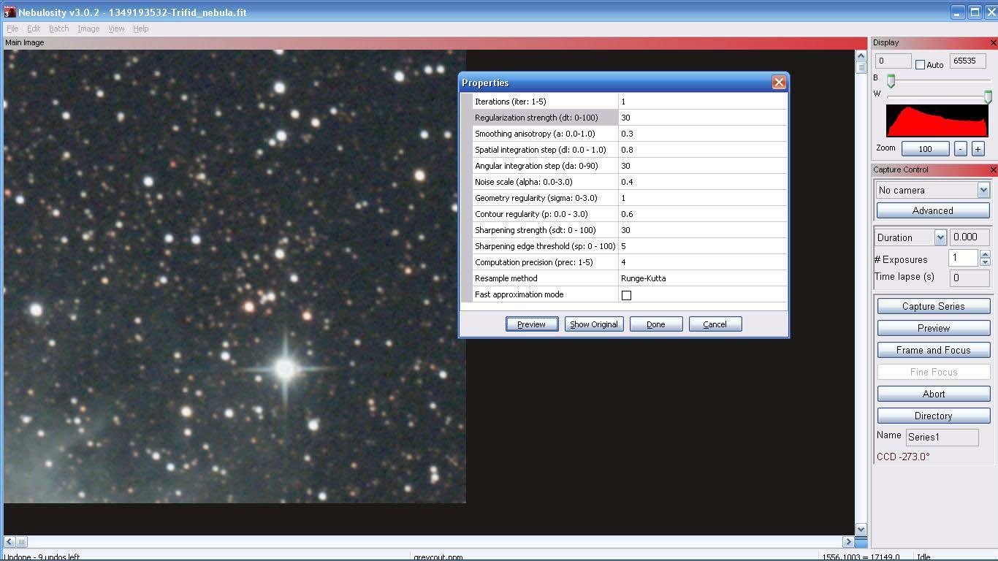Click the Frame and Focus button
The image size is (998, 561).
tap(933, 350)
